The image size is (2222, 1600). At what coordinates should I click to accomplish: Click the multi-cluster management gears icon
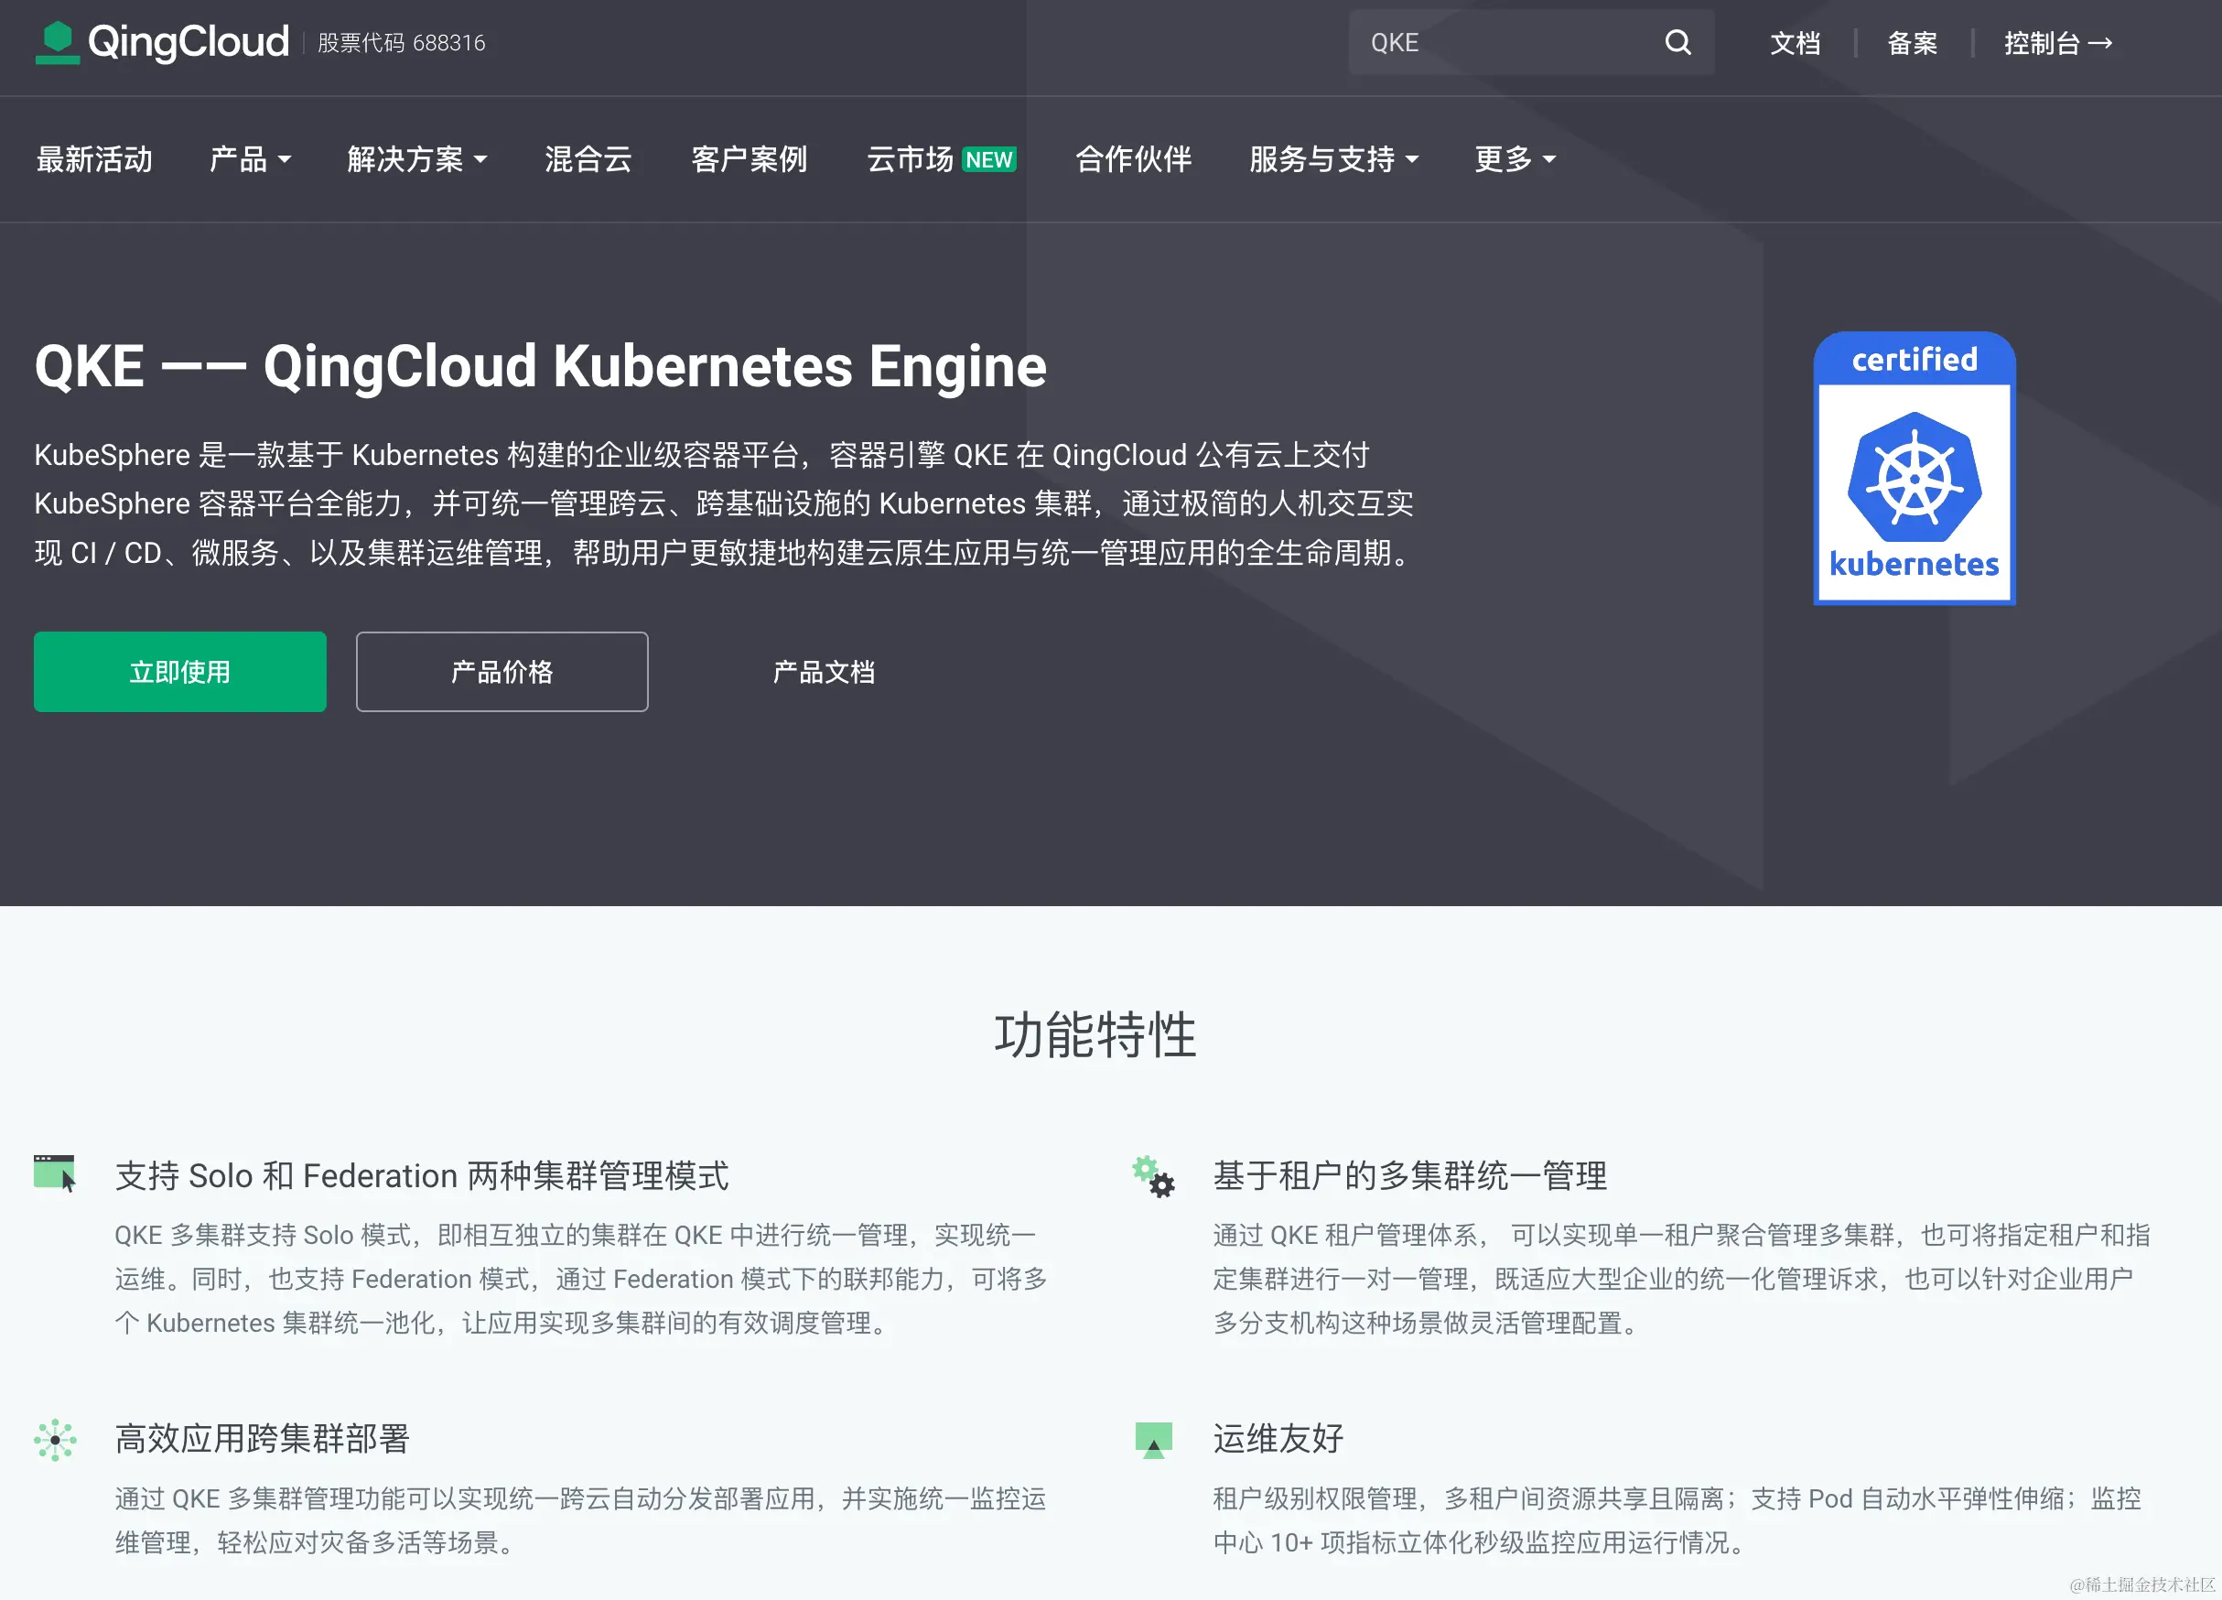(1153, 1177)
